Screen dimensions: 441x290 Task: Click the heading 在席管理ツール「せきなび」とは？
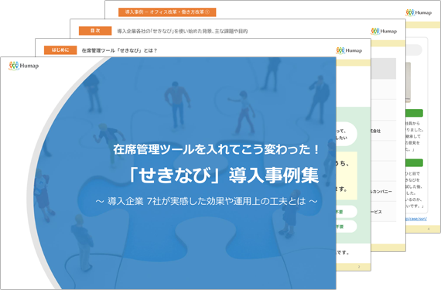click(119, 50)
